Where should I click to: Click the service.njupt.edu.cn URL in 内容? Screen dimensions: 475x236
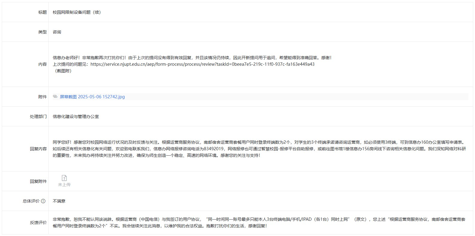(x=202, y=64)
